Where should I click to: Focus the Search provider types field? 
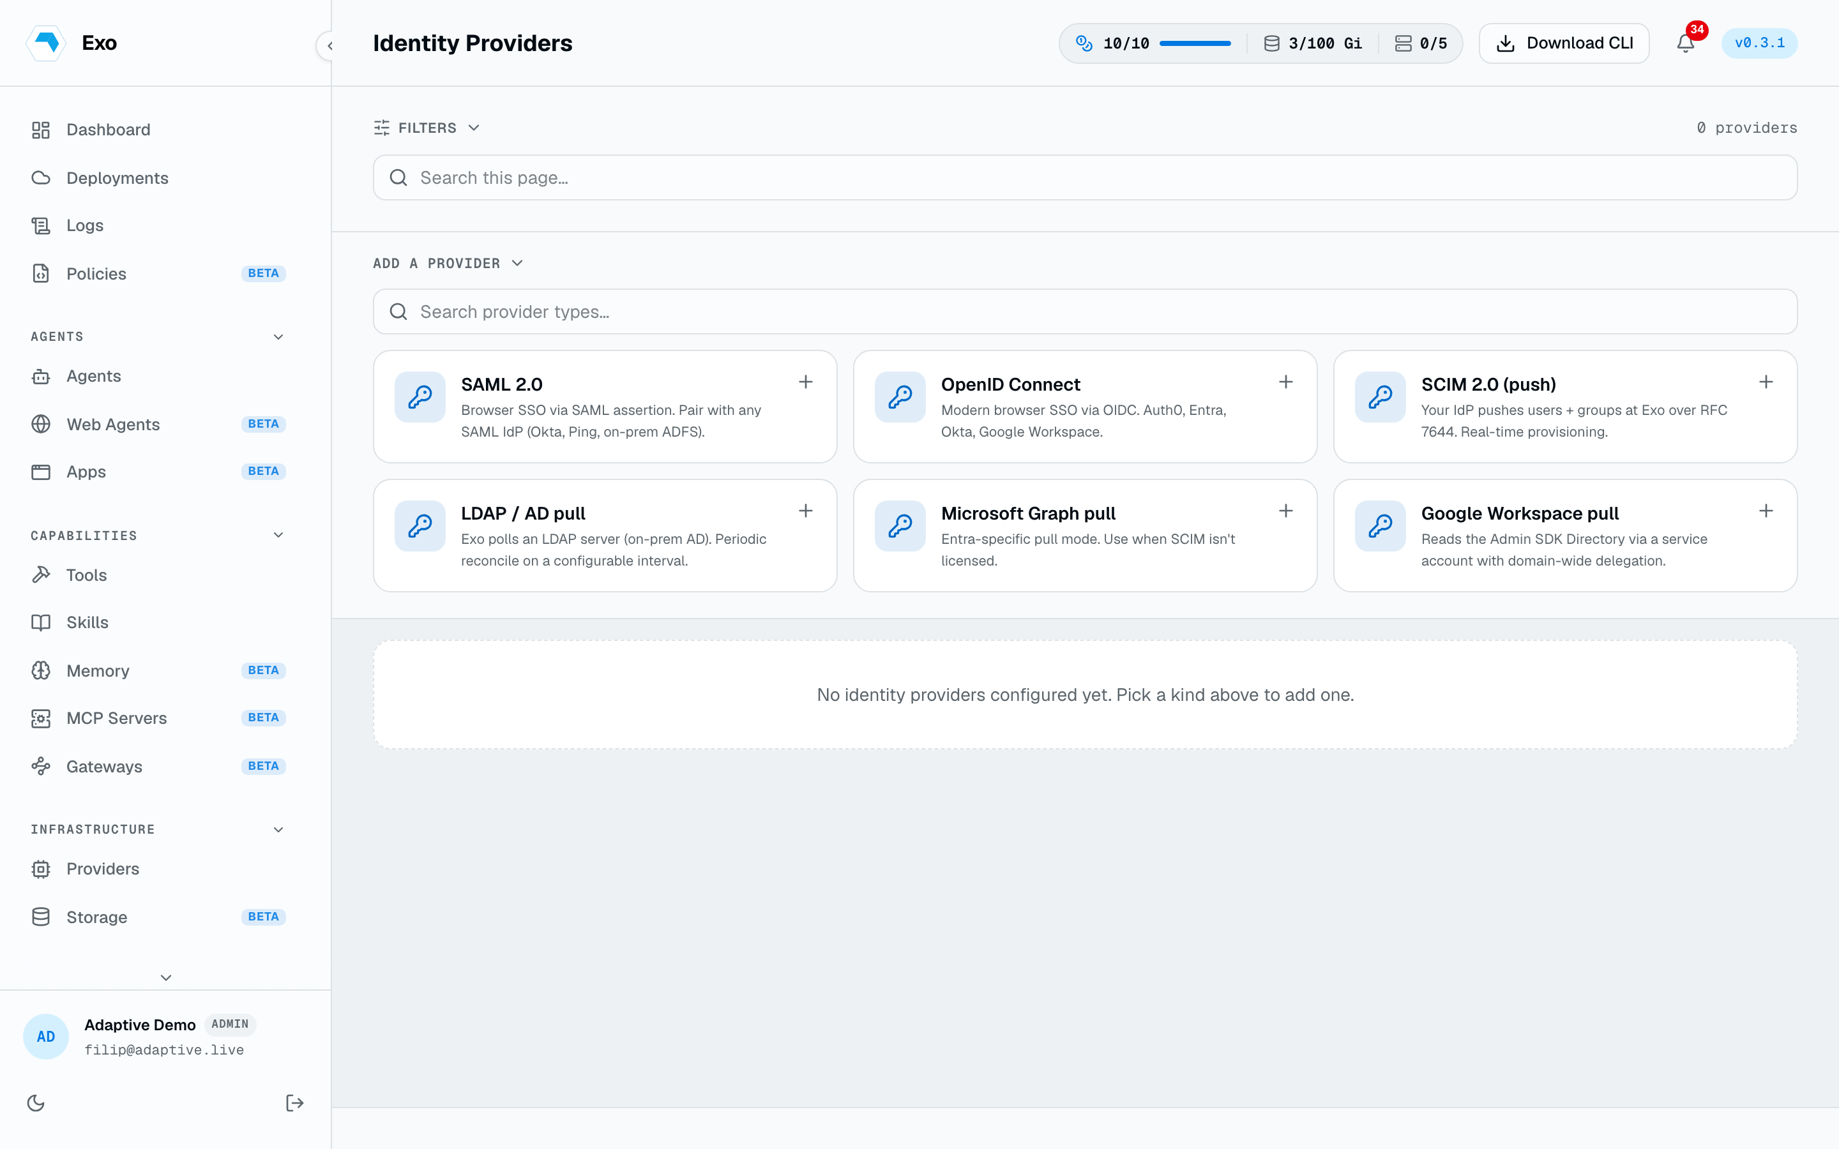pos(1084,312)
